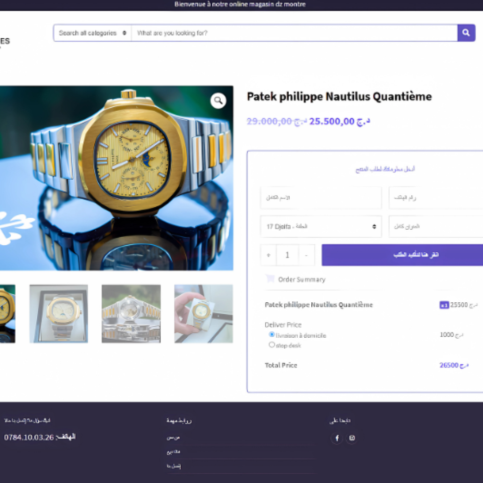Click the search magnifier button
Image resolution: width=483 pixels, height=483 pixels.
coord(466,33)
